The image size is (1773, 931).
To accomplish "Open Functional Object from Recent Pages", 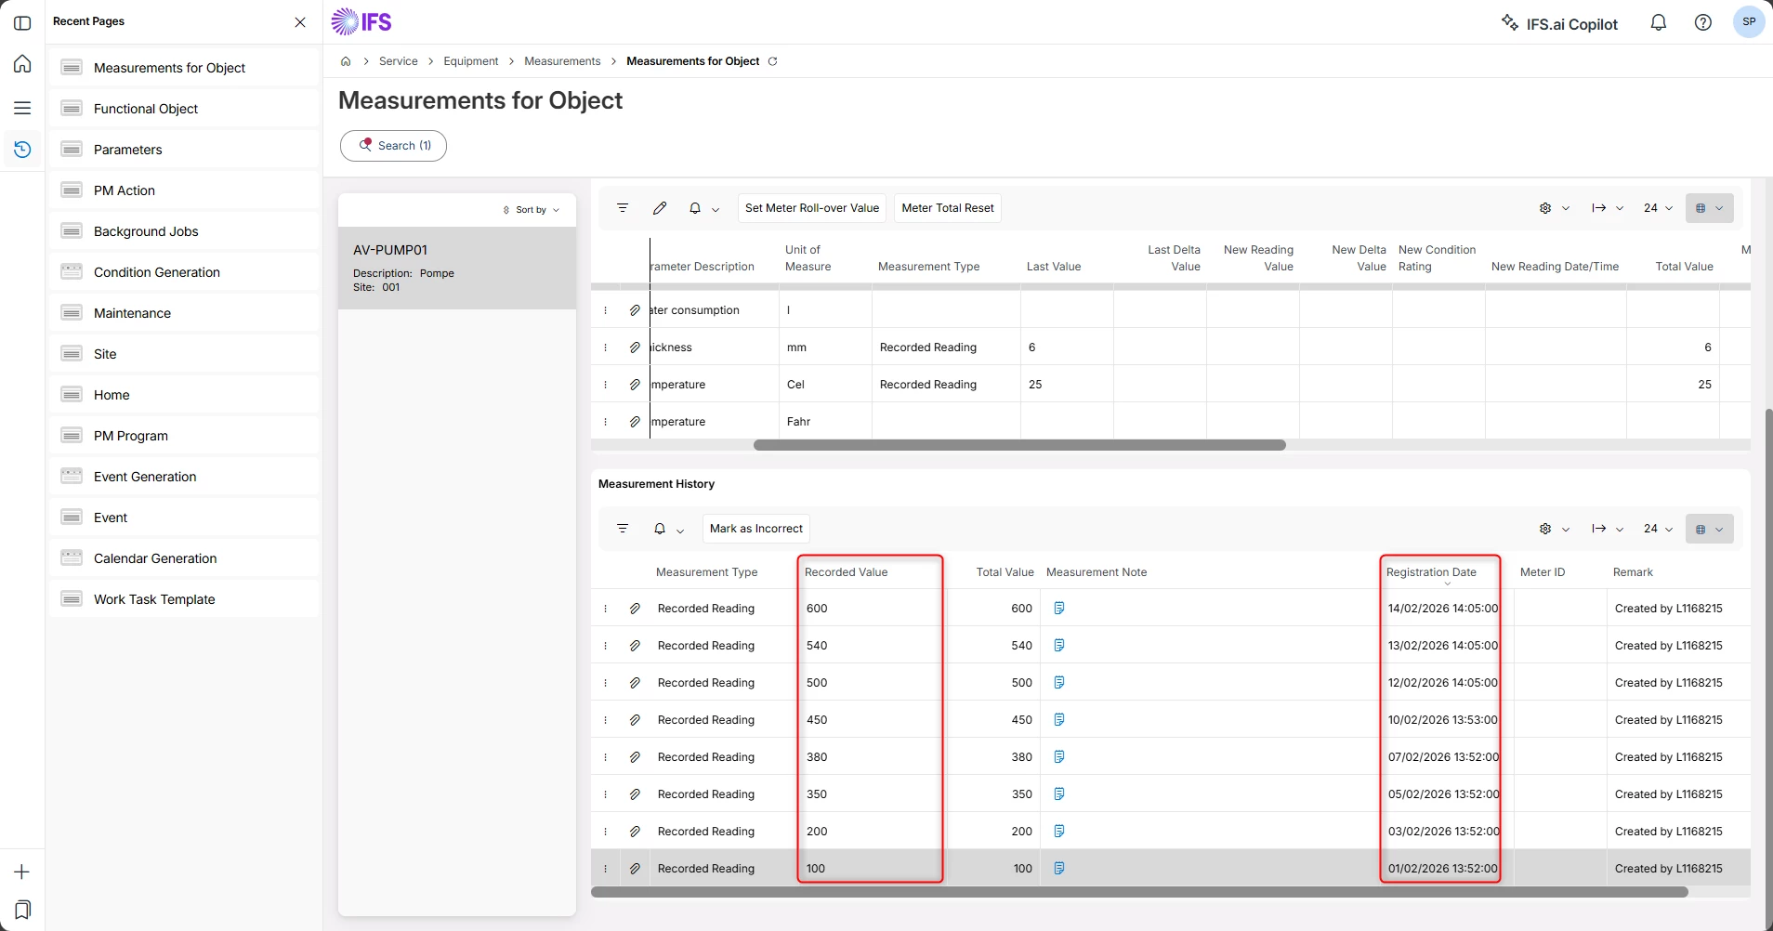I will (146, 109).
